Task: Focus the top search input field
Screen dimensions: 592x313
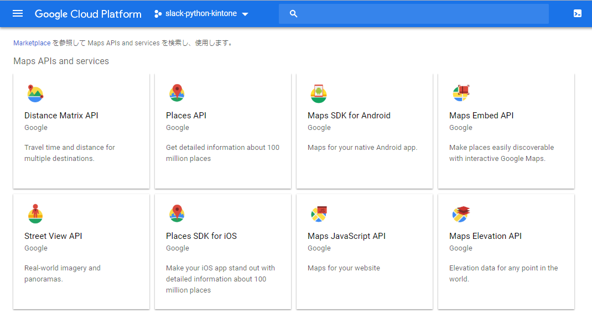Action: click(x=413, y=14)
